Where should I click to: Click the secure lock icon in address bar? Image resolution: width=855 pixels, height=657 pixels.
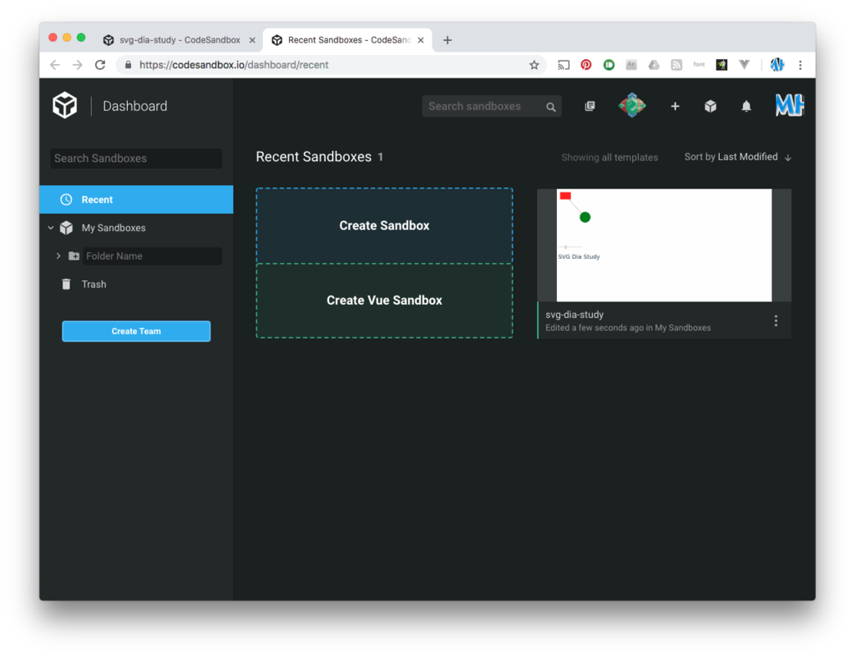pyautogui.click(x=128, y=65)
